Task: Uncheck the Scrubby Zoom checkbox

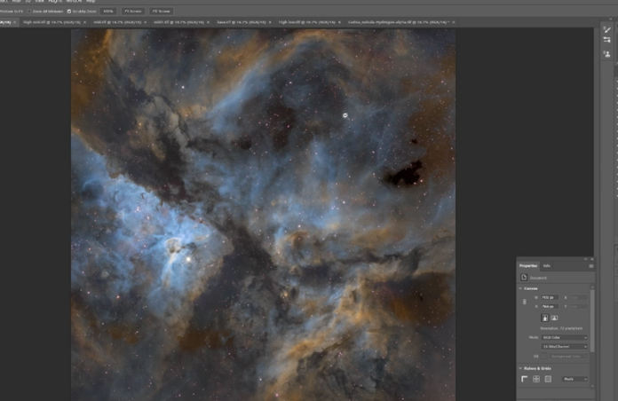Action: 69,12
